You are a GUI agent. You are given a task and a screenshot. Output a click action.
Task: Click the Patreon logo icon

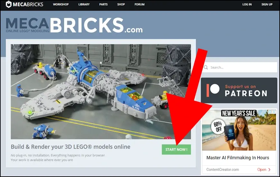click(x=213, y=90)
